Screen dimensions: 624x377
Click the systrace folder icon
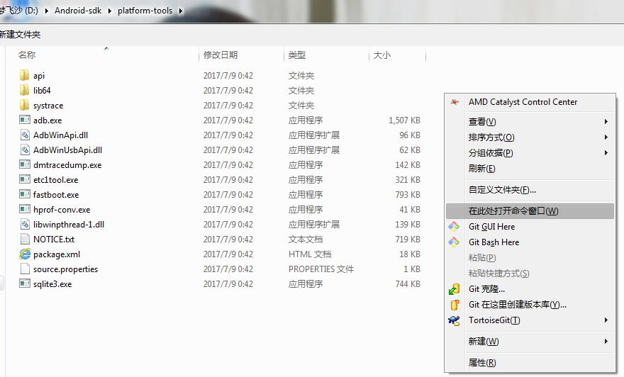pos(24,105)
